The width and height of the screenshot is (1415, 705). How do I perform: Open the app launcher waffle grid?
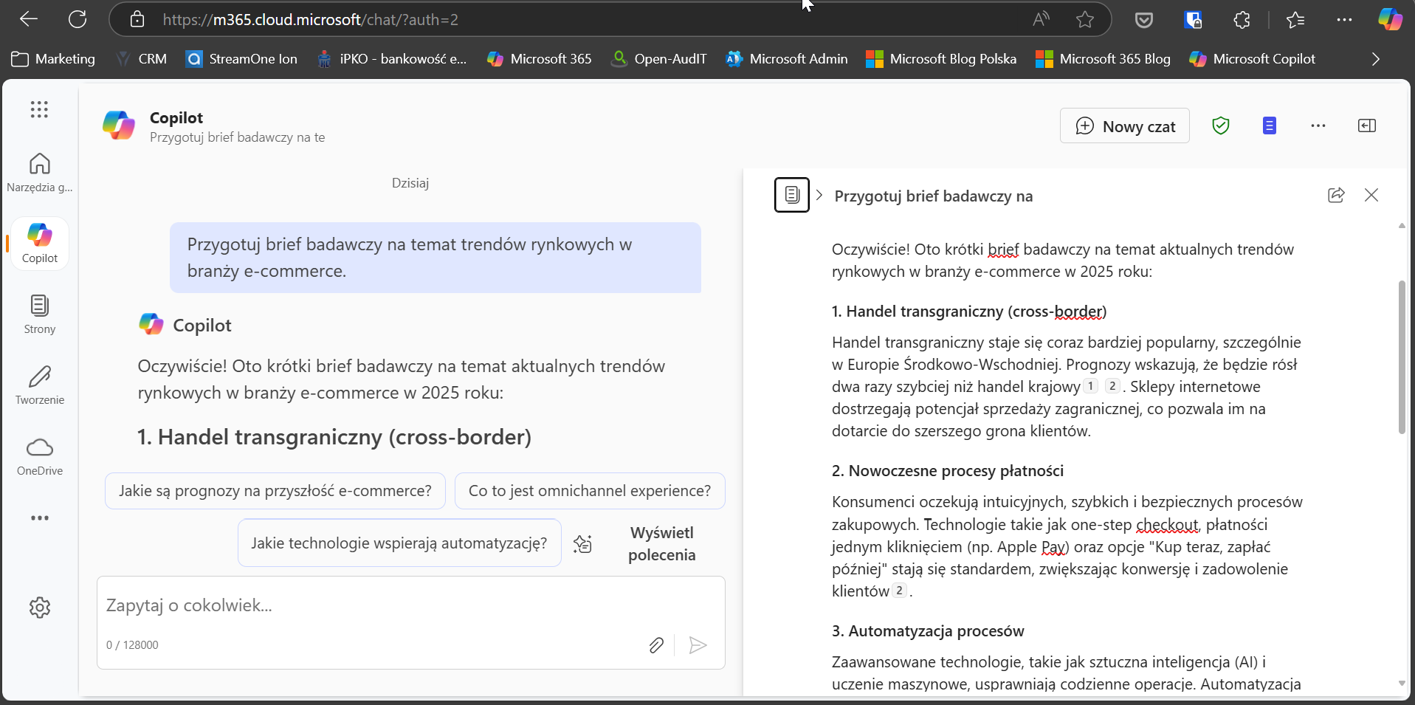[39, 110]
